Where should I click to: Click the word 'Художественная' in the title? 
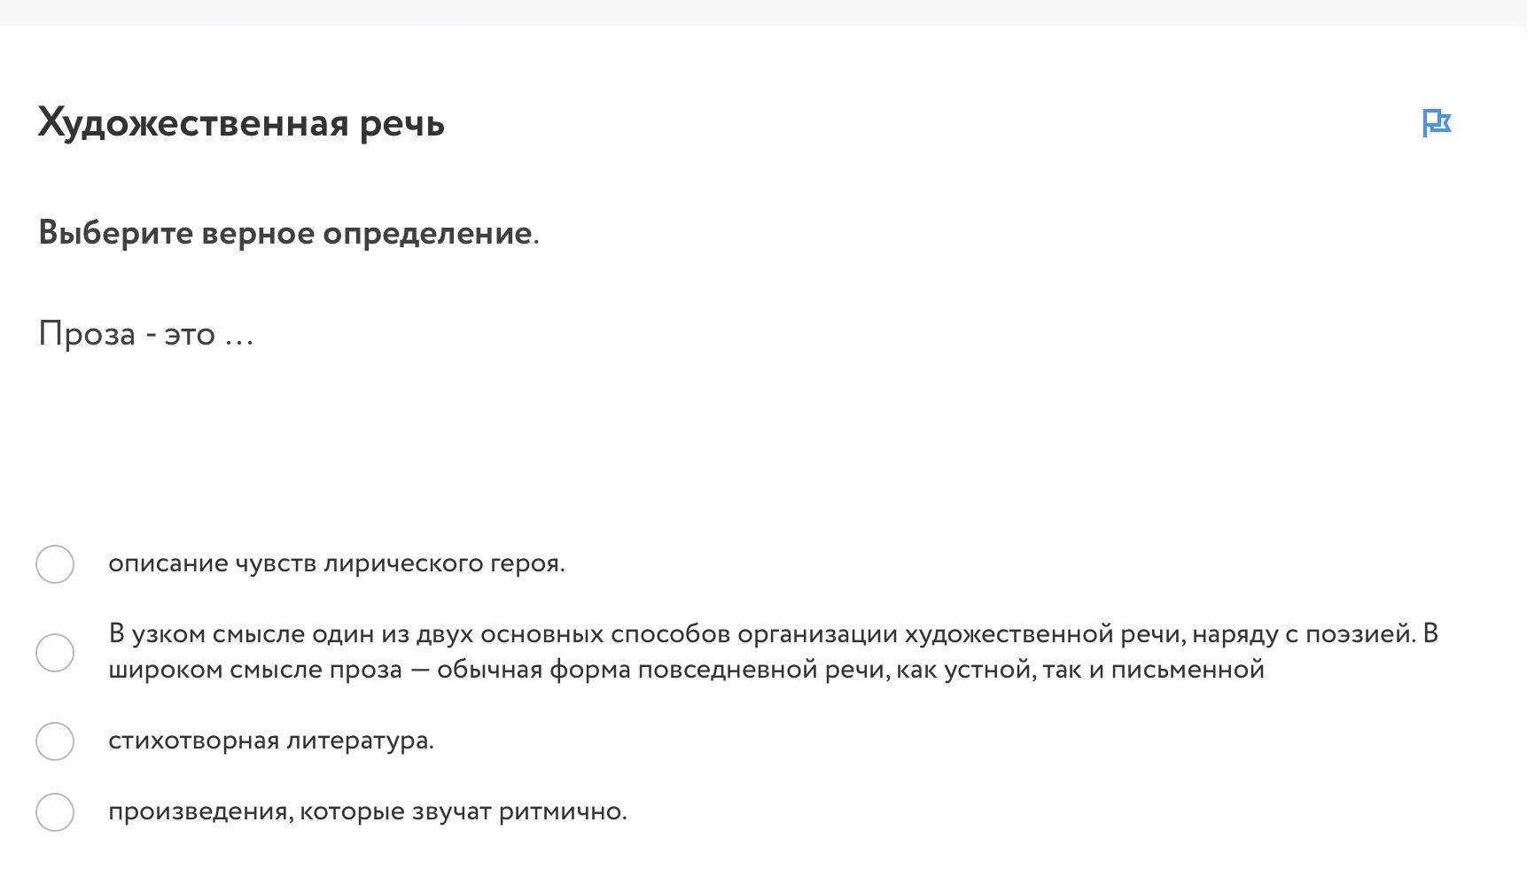193,122
